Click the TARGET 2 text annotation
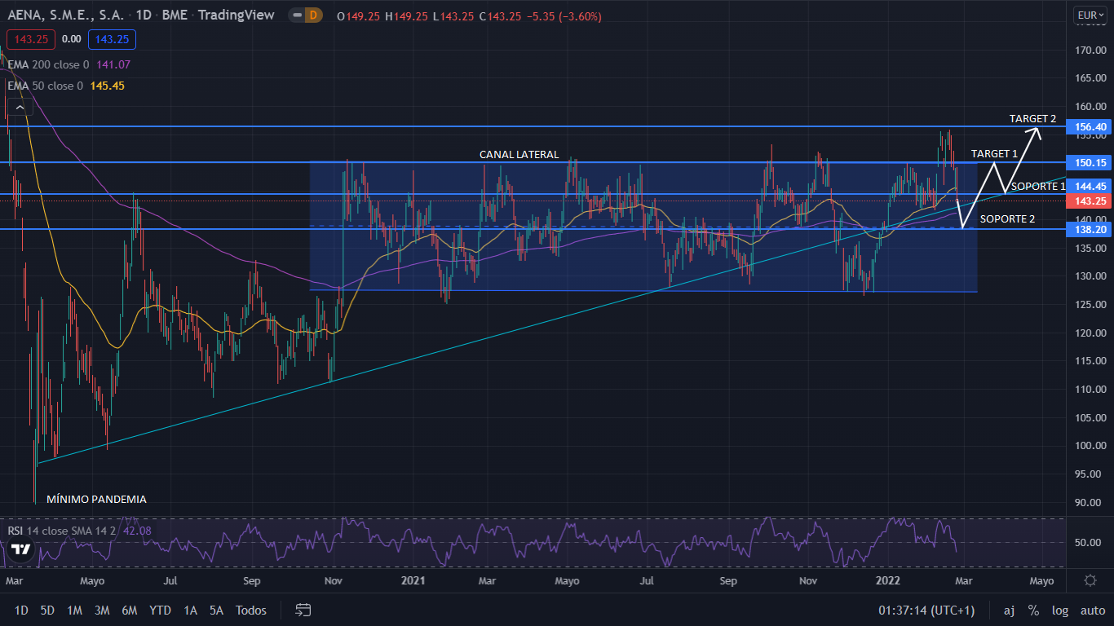 coord(1032,119)
